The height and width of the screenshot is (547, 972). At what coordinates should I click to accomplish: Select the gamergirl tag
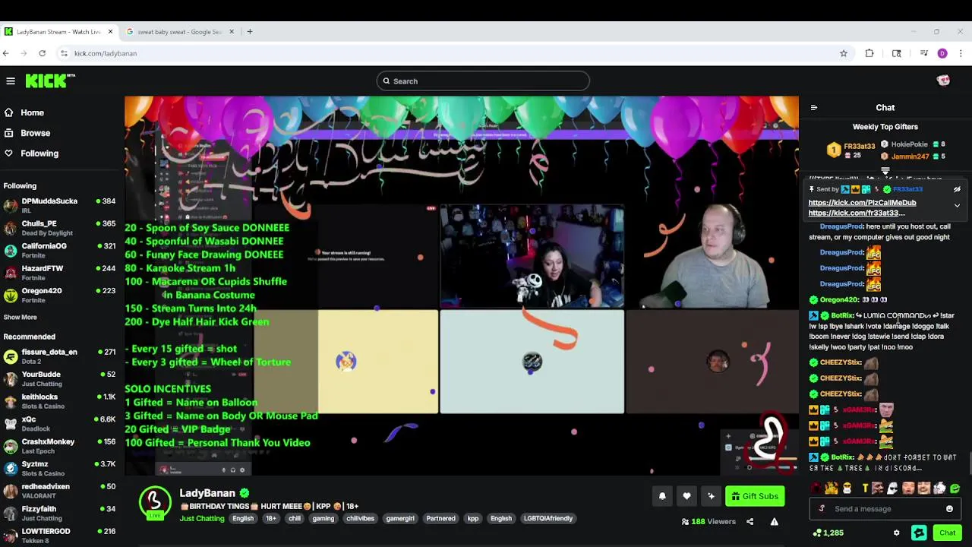(x=400, y=519)
